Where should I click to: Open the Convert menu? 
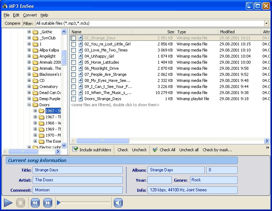coord(30,15)
